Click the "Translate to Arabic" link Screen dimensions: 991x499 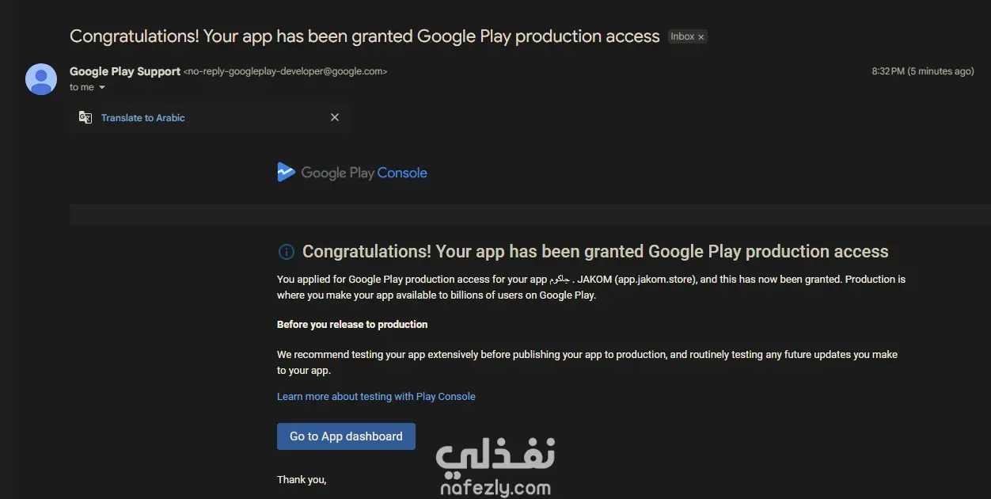click(142, 118)
